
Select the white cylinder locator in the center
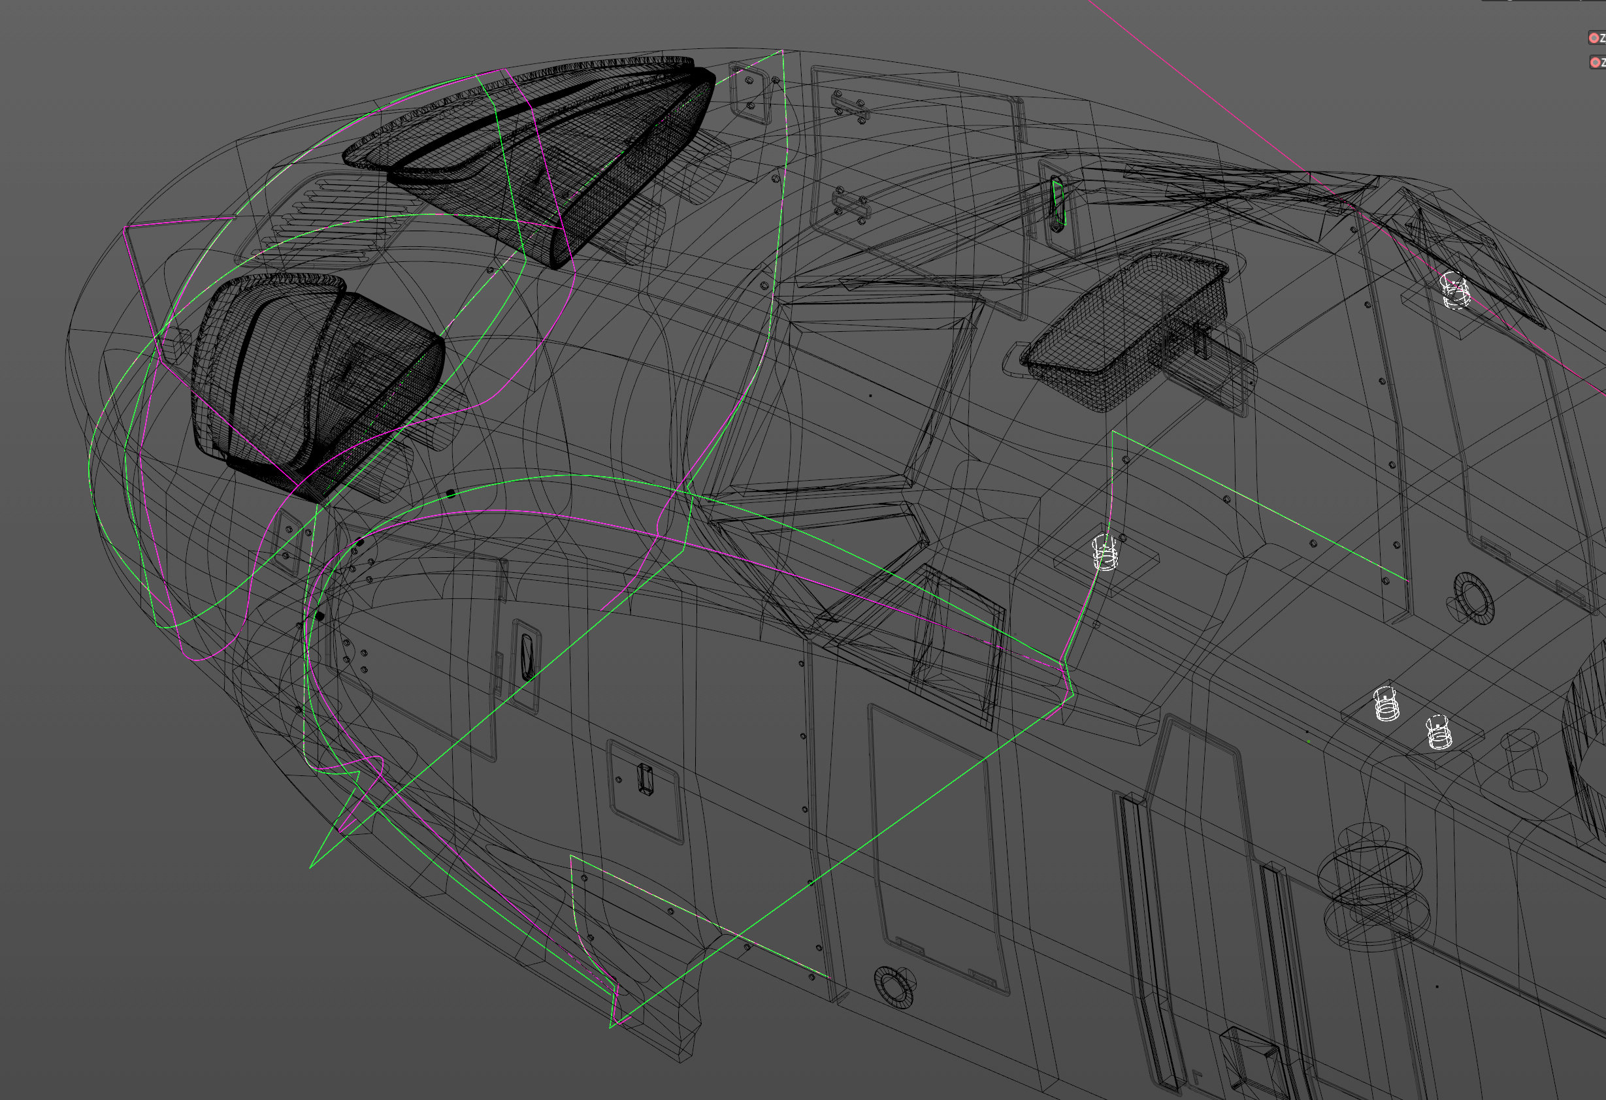1104,553
